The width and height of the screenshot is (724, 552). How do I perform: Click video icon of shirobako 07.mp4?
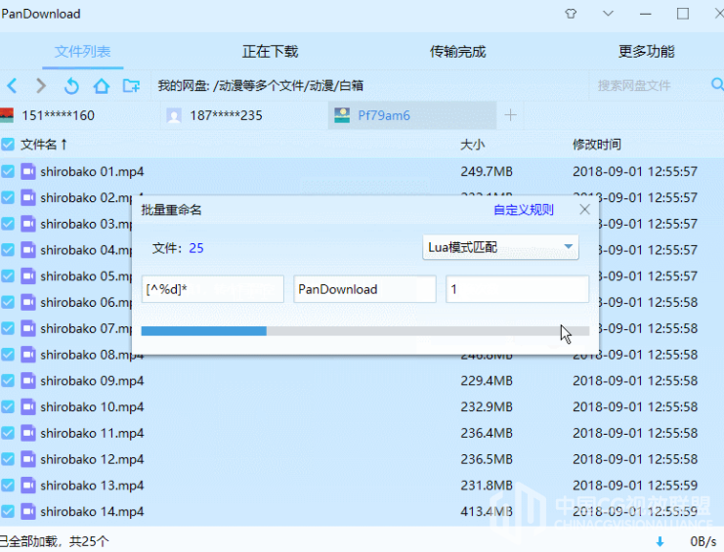coord(28,328)
